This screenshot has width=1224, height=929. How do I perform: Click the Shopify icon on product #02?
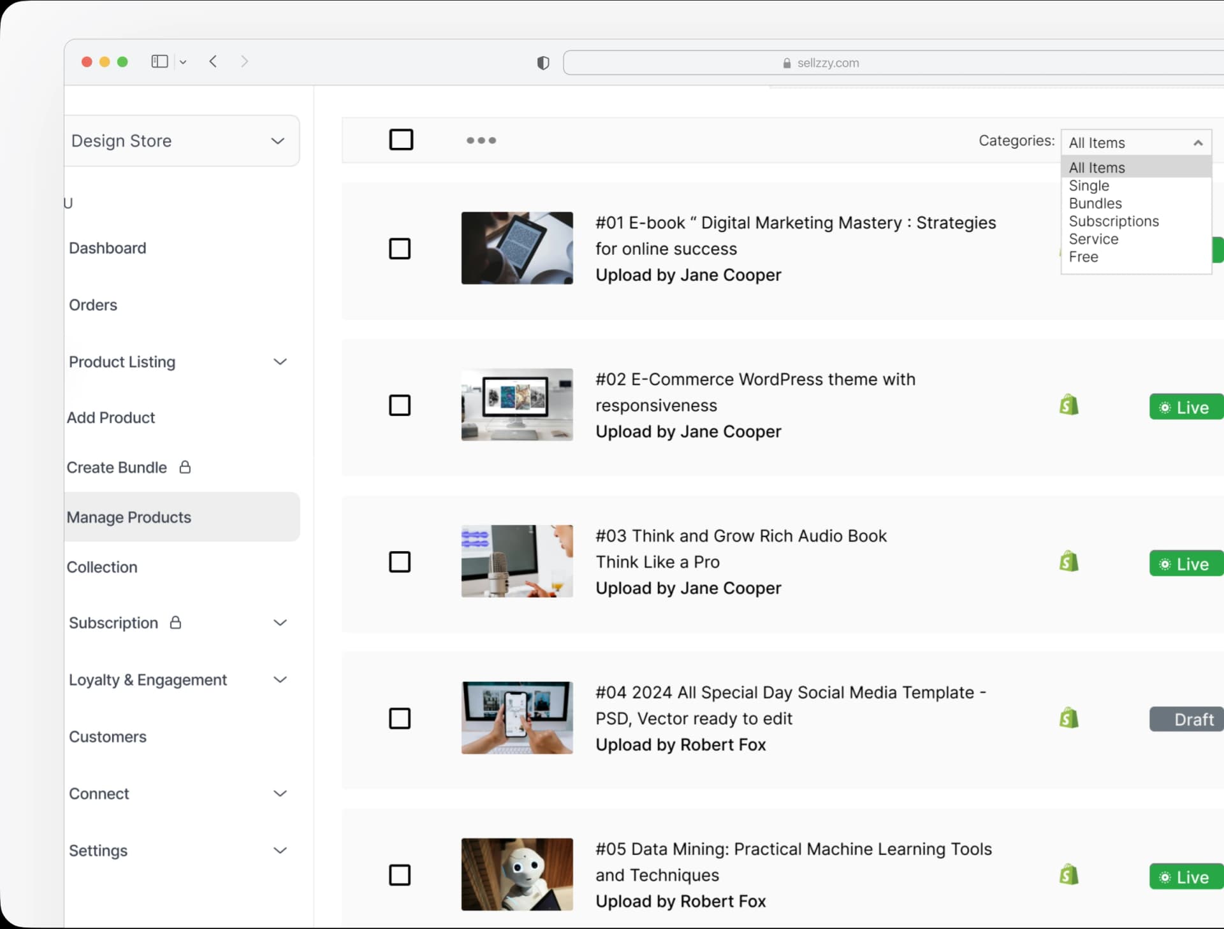click(1068, 405)
